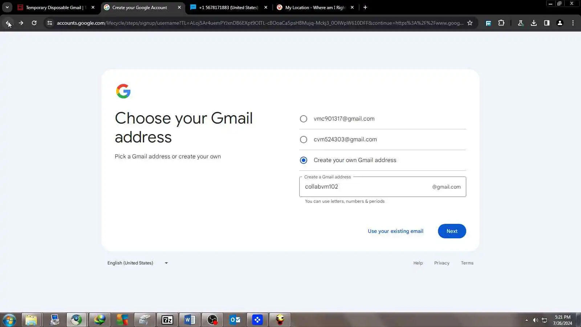This screenshot has width=581, height=327.
Task: Switch to My Location - Where am I tab
Action: pyautogui.click(x=316, y=7)
